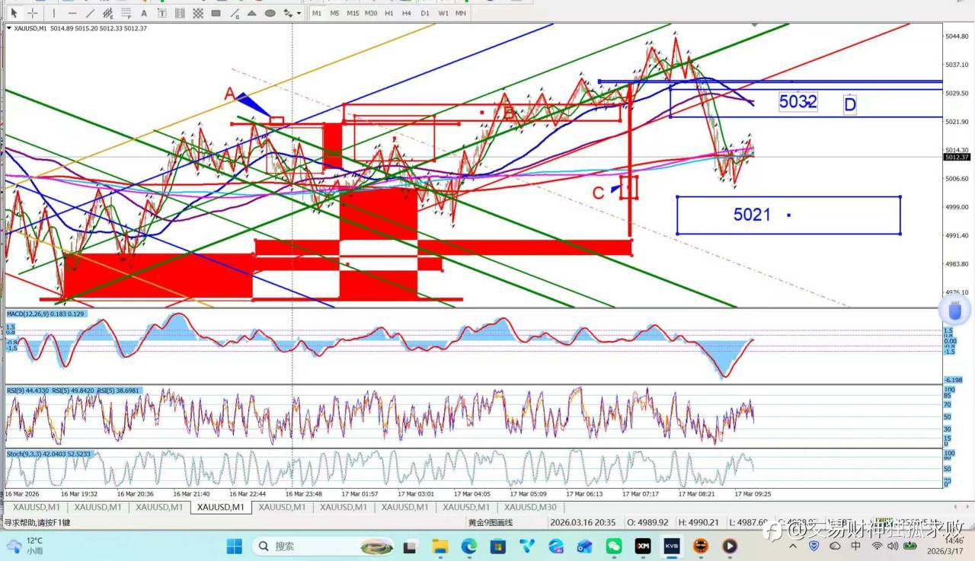Switch chart to M5 timeframe
Screen dimensions: 975x561
point(334,13)
